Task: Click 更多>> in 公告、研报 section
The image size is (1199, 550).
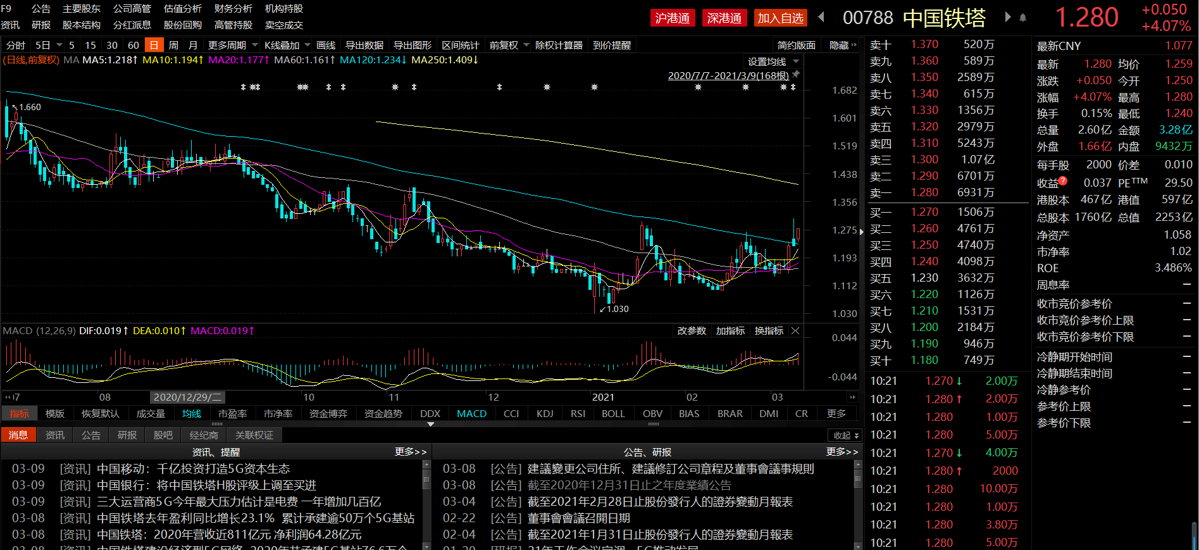Action: pyautogui.click(x=842, y=452)
